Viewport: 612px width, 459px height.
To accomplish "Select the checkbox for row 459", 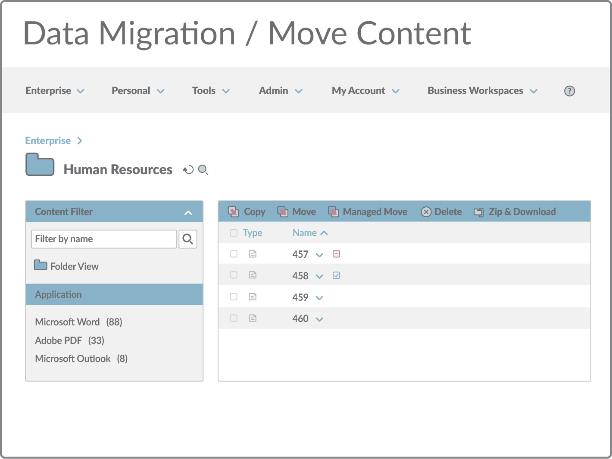I will click(x=234, y=297).
